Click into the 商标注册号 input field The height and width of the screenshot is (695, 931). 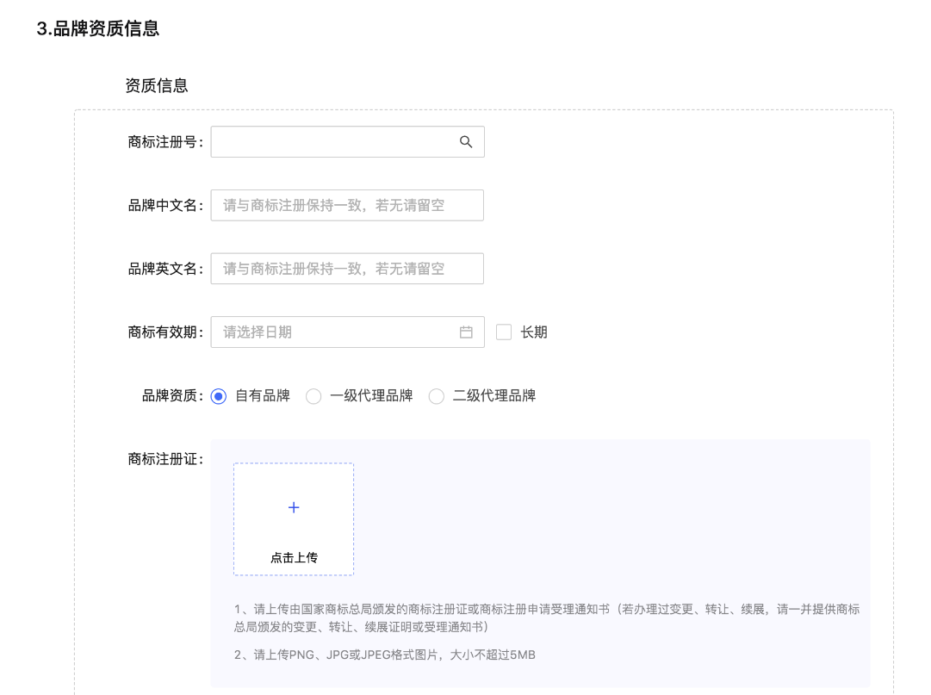[336, 141]
